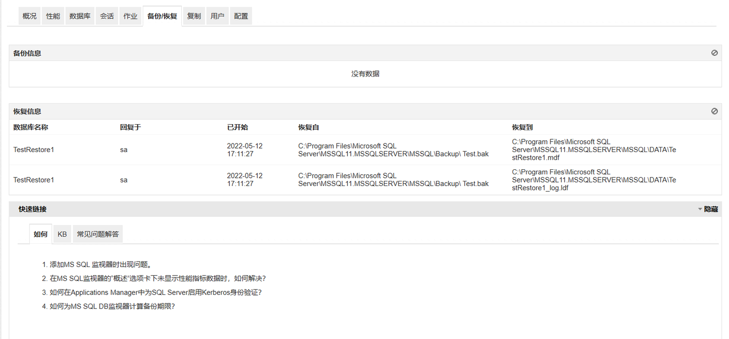Open link about adding MS SQL monitor issues

click(100, 265)
